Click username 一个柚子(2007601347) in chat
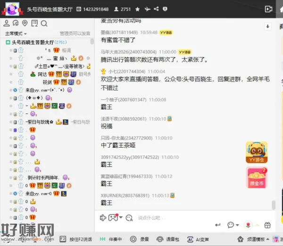 pyautogui.click(x=124, y=100)
